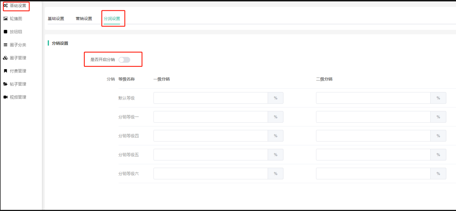This screenshot has width=456, height=211.
Task: Click the picture icon for 轮播图
Action: 6,19
